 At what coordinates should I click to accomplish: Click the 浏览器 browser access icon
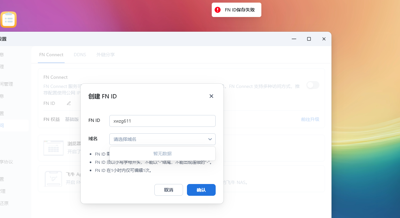pos(53,148)
